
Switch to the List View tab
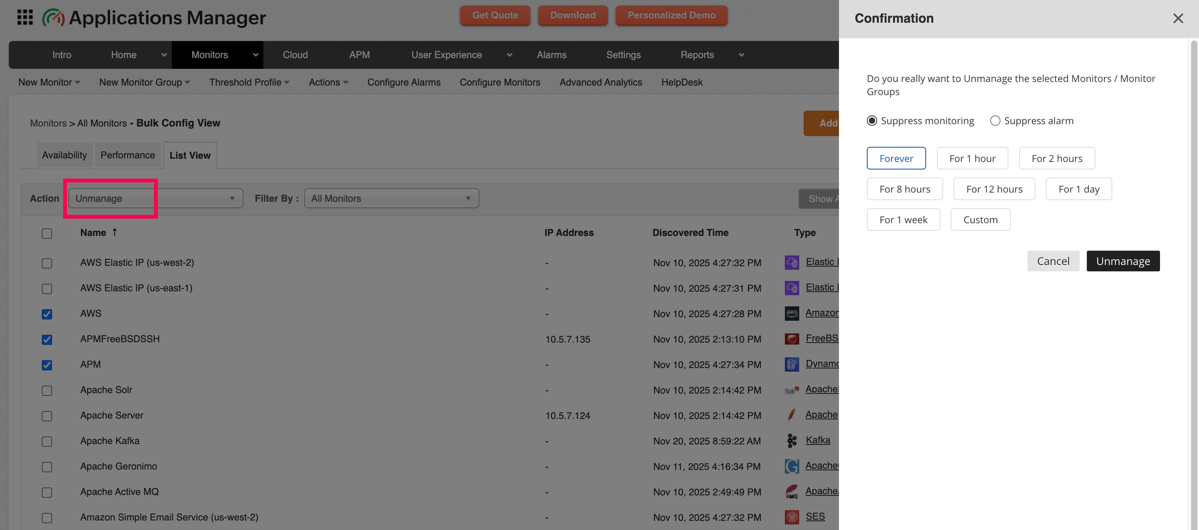tap(190, 156)
